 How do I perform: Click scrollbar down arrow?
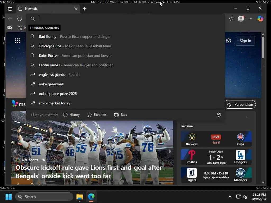click(x=263, y=182)
